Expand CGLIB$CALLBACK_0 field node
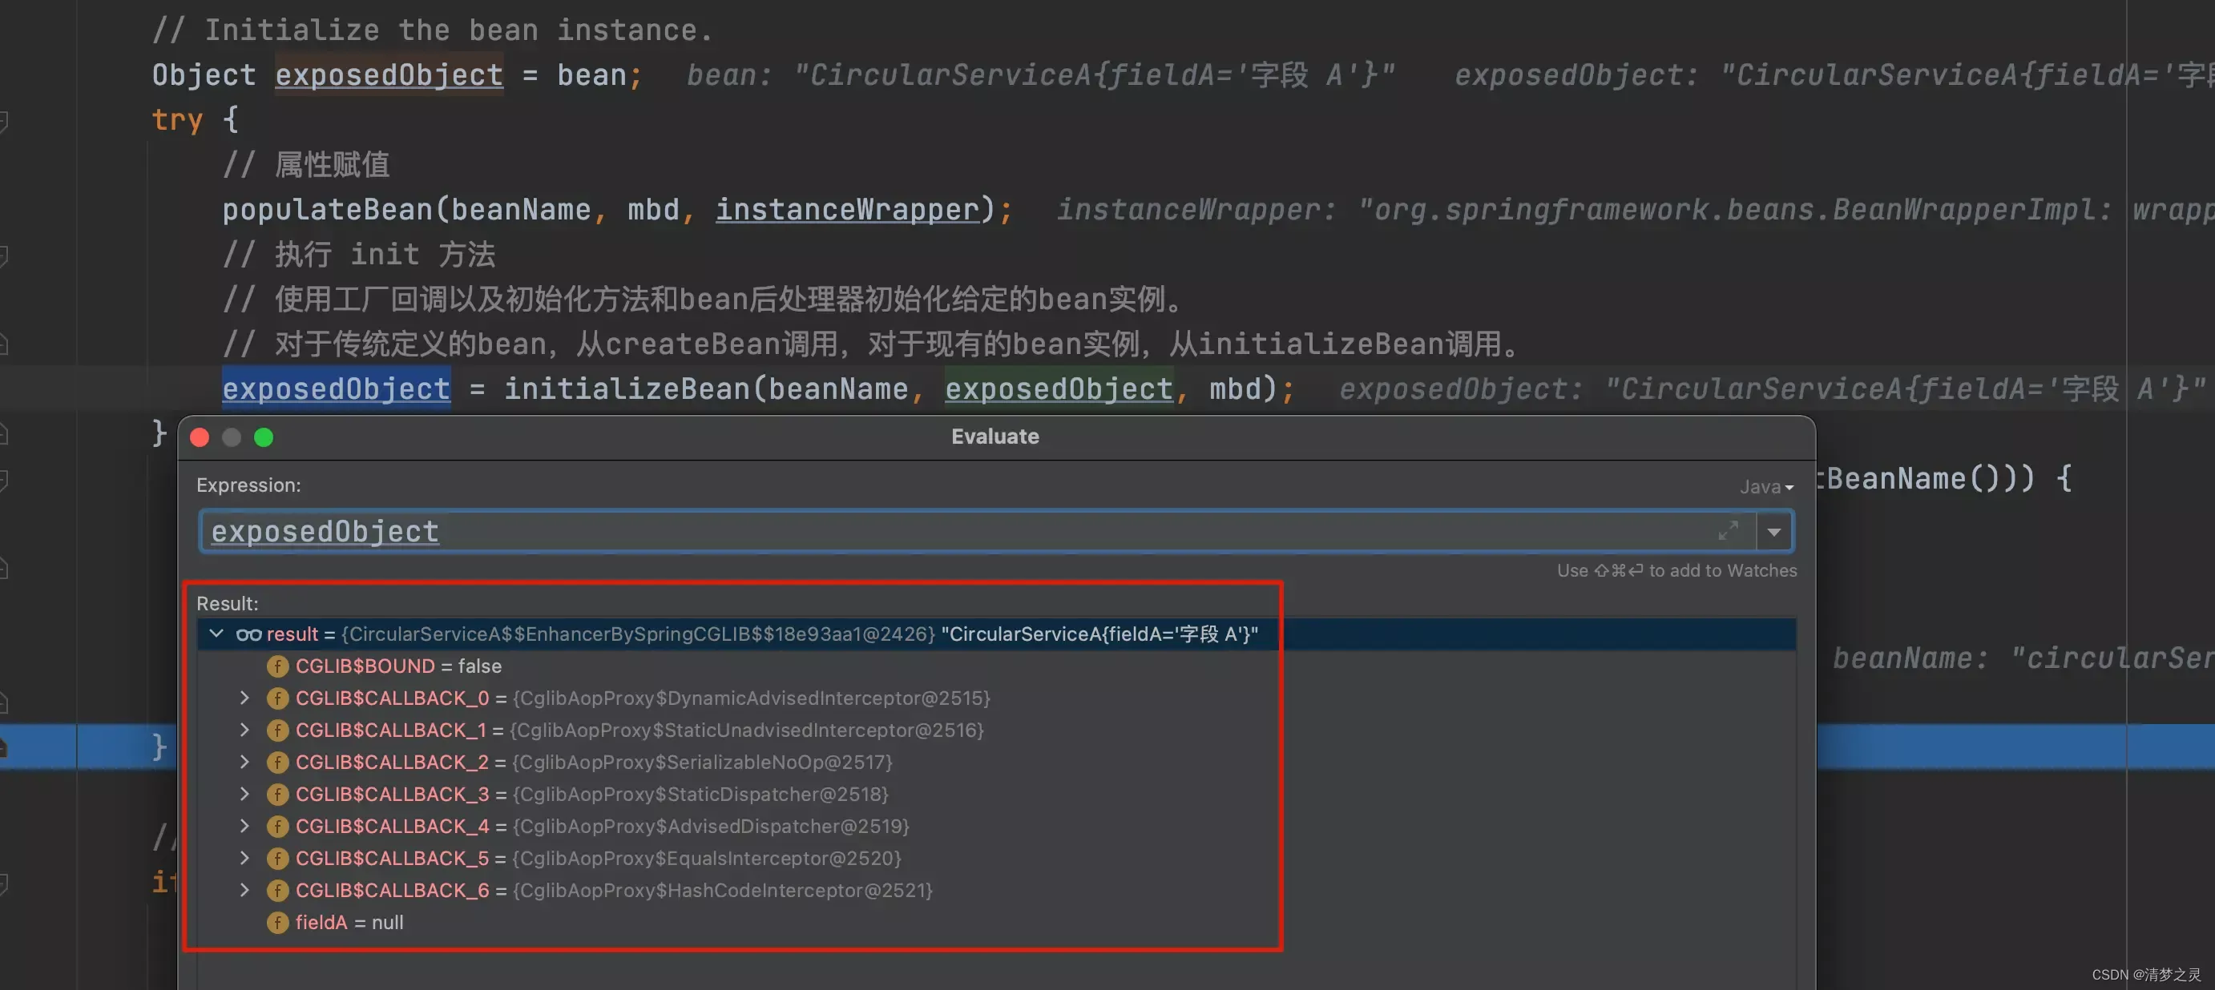The image size is (2215, 990). [244, 698]
